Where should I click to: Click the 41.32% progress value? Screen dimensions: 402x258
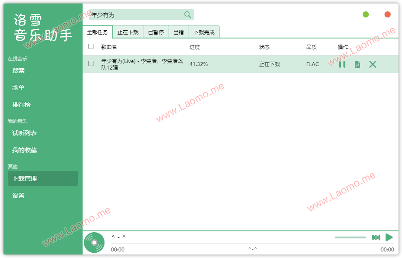[x=198, y=64]
